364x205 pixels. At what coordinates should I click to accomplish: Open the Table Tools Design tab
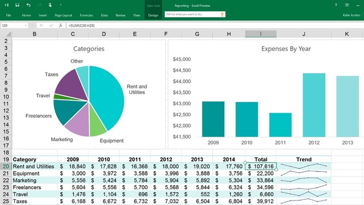point(153,15)
